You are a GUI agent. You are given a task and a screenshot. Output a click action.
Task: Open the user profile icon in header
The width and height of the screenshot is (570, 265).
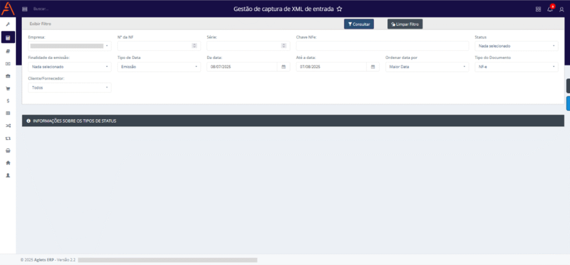point(561,9)
